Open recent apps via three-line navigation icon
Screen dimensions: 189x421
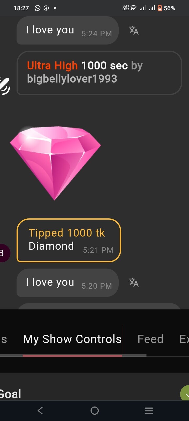coord(149,410)
